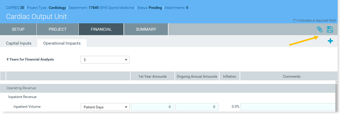Click Inpatient Volume 1st Year Amounts field
Viewport: 340px width, 114px height.
(153, 107)
